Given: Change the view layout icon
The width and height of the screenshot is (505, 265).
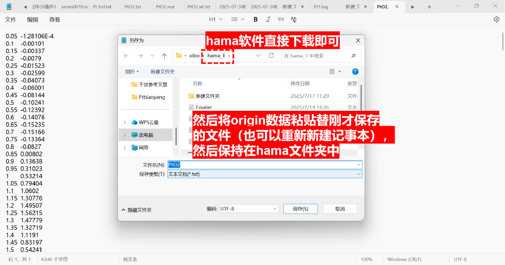Looking at the screenshot, I should pos(332,72).
